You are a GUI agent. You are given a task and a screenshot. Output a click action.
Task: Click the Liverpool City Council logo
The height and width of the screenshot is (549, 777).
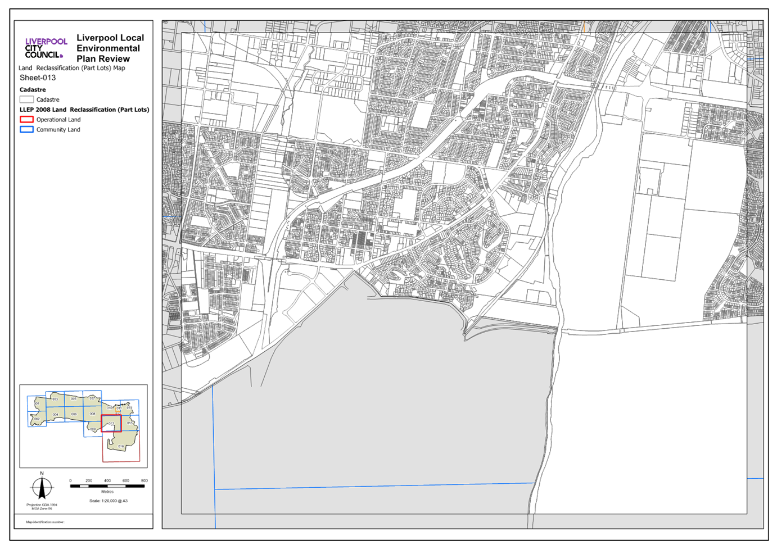click(x=46, y=48)
